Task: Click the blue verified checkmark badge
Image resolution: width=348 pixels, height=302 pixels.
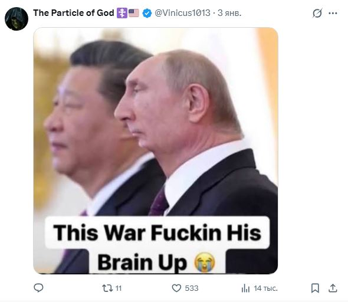Action: [147, 13]
